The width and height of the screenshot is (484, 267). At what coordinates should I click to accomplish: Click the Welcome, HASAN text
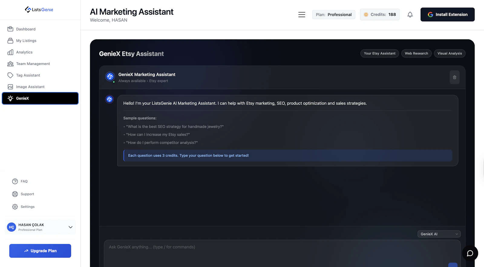pos(109,20)
